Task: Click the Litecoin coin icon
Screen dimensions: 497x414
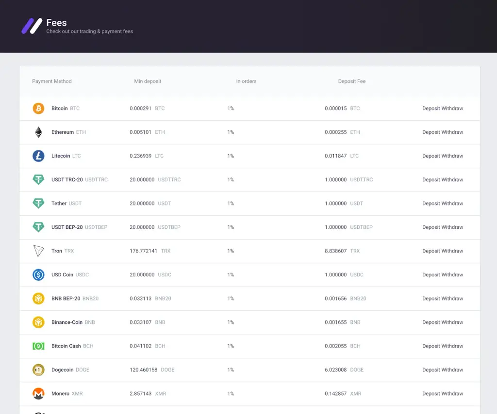Action: click(38, 156)
